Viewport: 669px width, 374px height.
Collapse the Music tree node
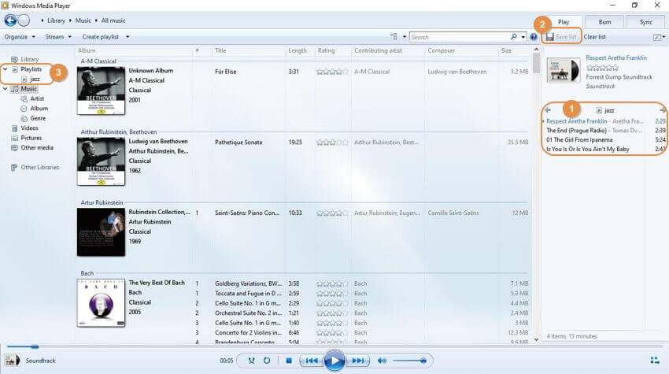tap(6, 89)
